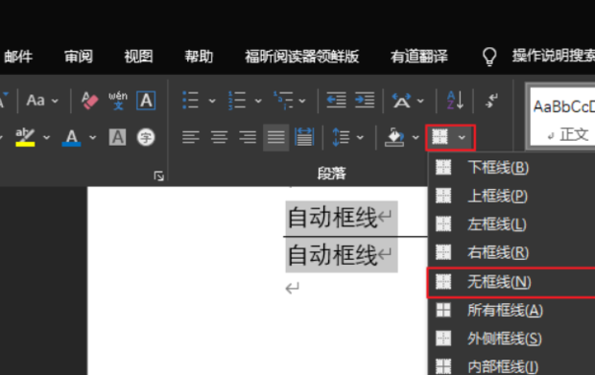Open the 有道翻译 tab
The image size is (595, 375).
pyautogui.click(x=419, y=57)
